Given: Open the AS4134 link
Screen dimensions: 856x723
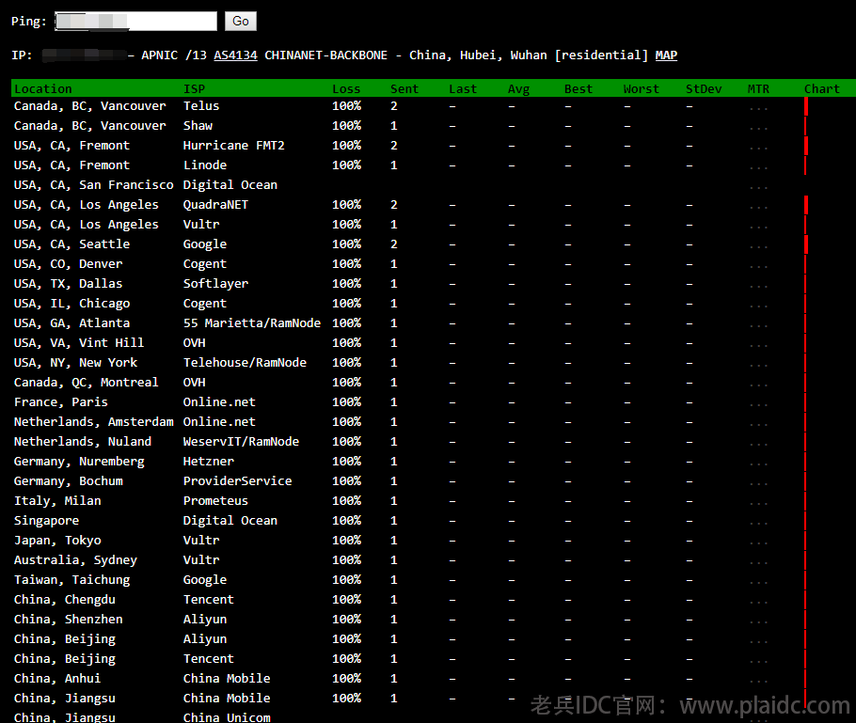Looking at the screenshot, I should coord(235,55).
